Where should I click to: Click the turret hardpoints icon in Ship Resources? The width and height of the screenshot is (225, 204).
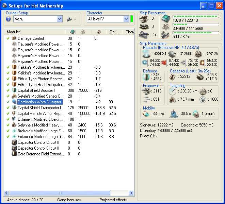(x=144, y=19)
